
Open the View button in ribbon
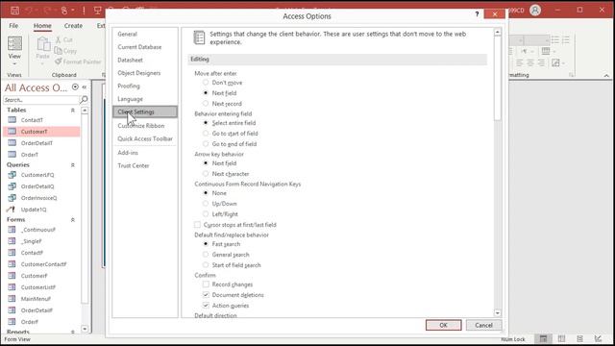point(14,51)
